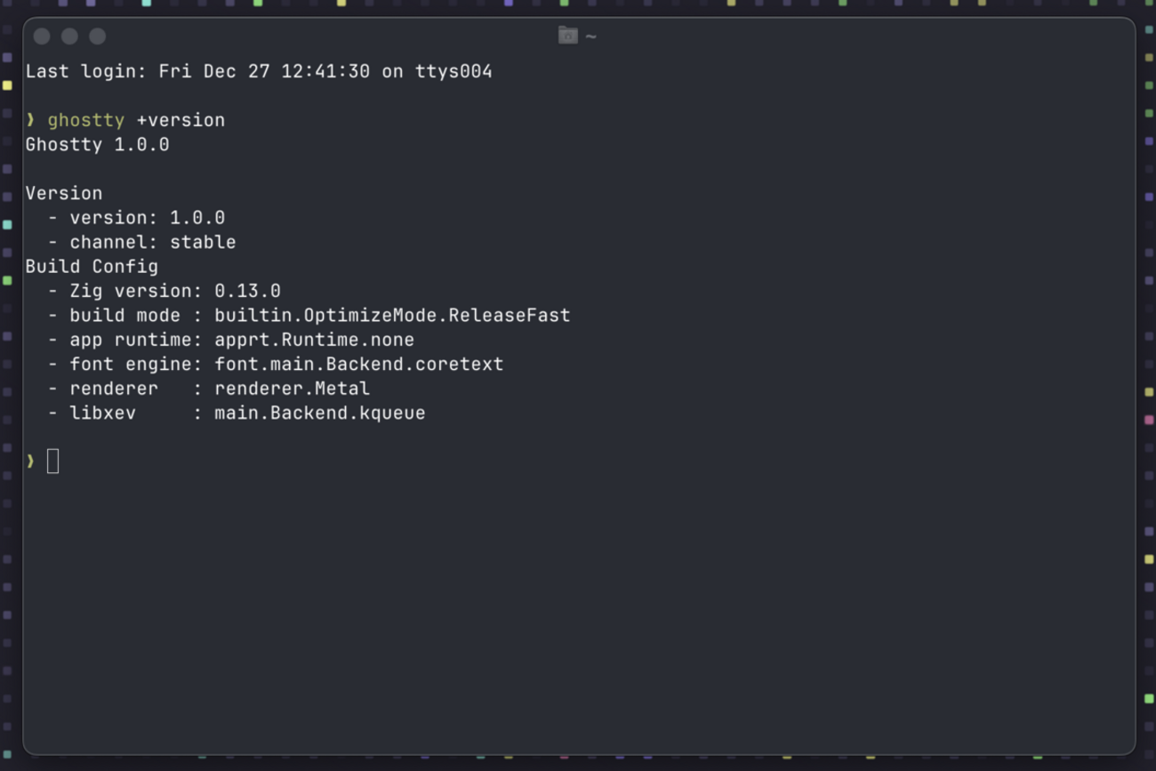The image size is (1156, 771).
Task: Minimize the terminal using the middle window button
Action: [x=69, y=36]
